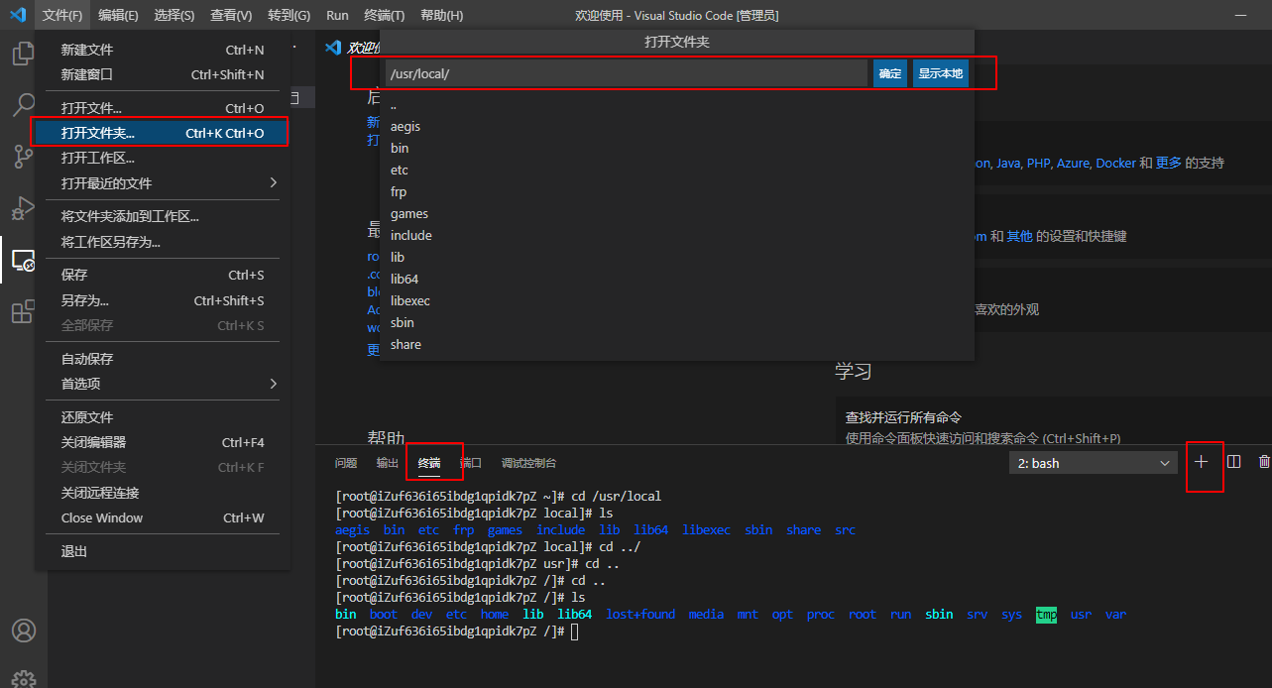Open the Remote Explorer view
1272x688 pixels.
pyautogui.click(x=23, y=261)
